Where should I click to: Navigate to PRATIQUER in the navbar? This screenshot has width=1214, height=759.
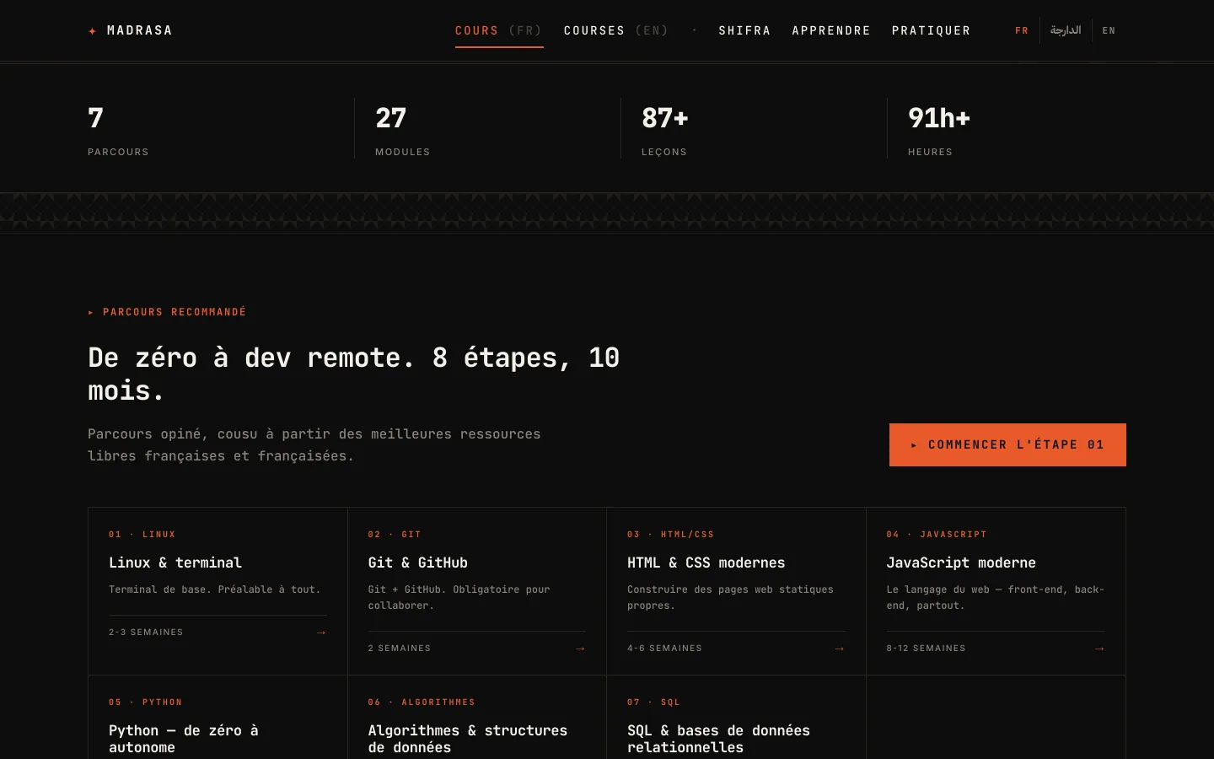(932, 30)
